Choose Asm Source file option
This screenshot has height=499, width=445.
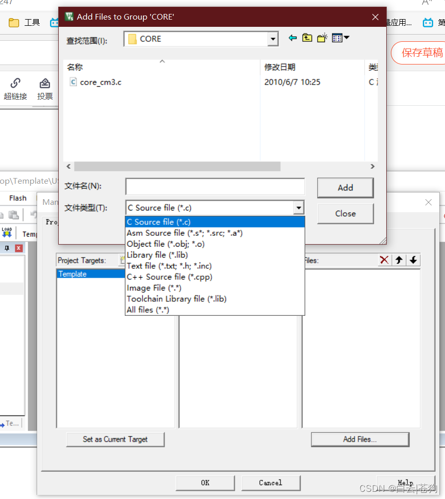(215, 233)
